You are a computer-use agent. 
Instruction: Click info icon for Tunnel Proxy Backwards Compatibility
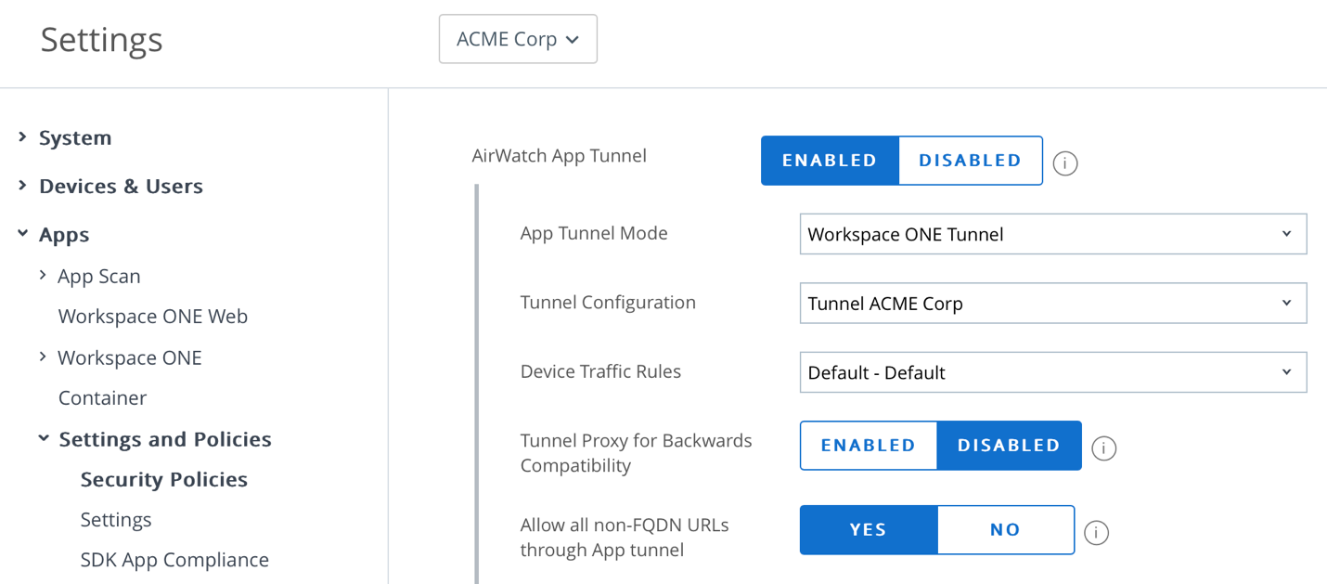[x=1103, y=448]
